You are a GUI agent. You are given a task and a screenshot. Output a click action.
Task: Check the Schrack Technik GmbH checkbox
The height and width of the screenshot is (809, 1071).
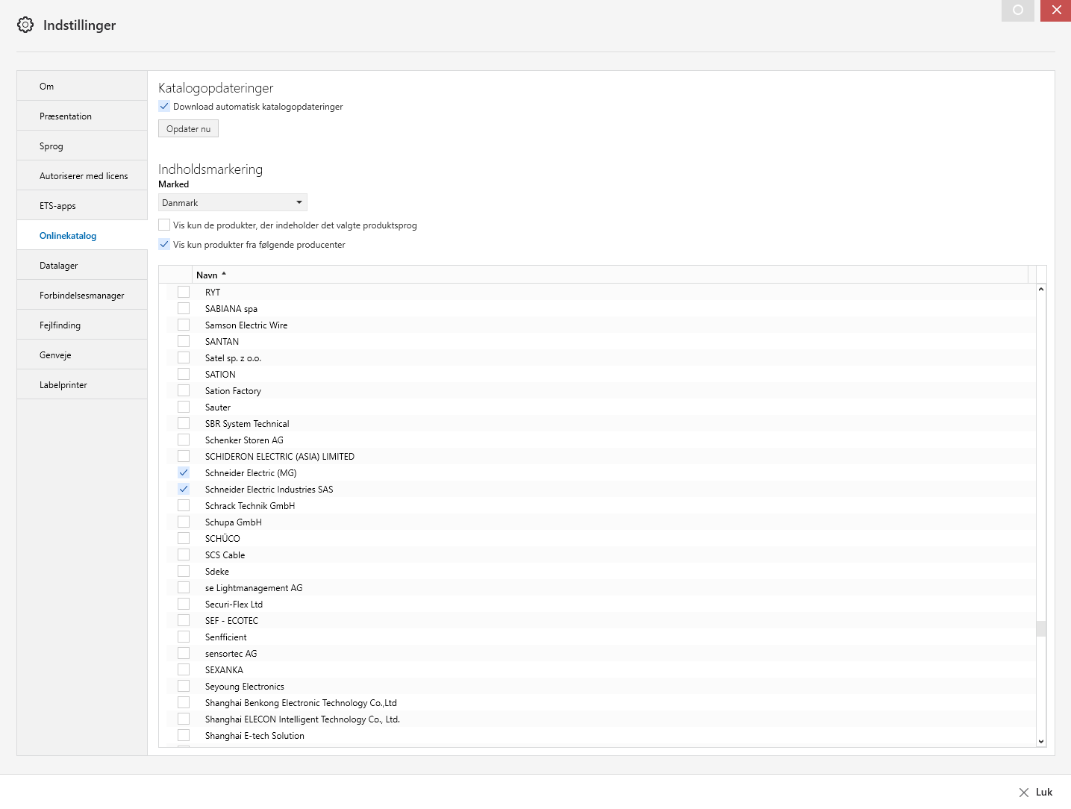[184, 505]
